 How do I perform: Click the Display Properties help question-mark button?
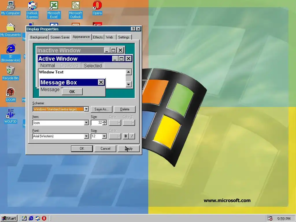pos(133,29)
